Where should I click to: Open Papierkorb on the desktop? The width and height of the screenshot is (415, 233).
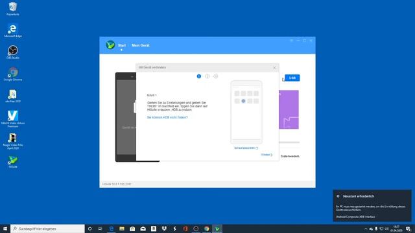13,8
